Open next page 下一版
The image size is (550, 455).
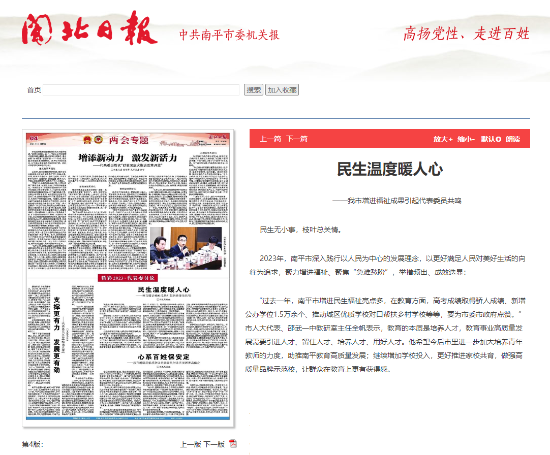214,444
